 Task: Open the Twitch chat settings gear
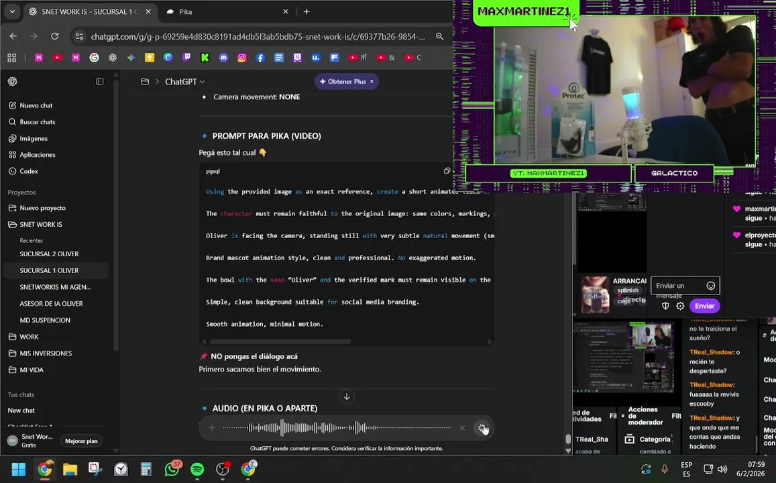681,306
